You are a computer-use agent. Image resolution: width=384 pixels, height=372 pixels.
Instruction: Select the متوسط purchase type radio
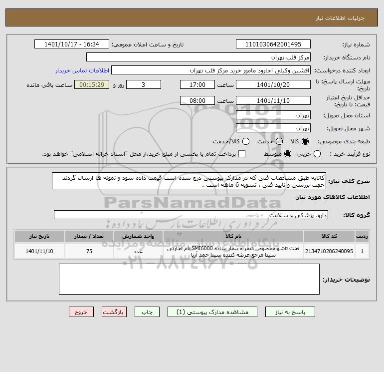click(x=288, y=154)
